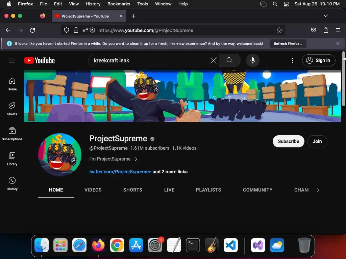This screenshot has width=346, height=259.
Task: Open the YouTube guide hamburger menu
Action: tap(12, 60)
